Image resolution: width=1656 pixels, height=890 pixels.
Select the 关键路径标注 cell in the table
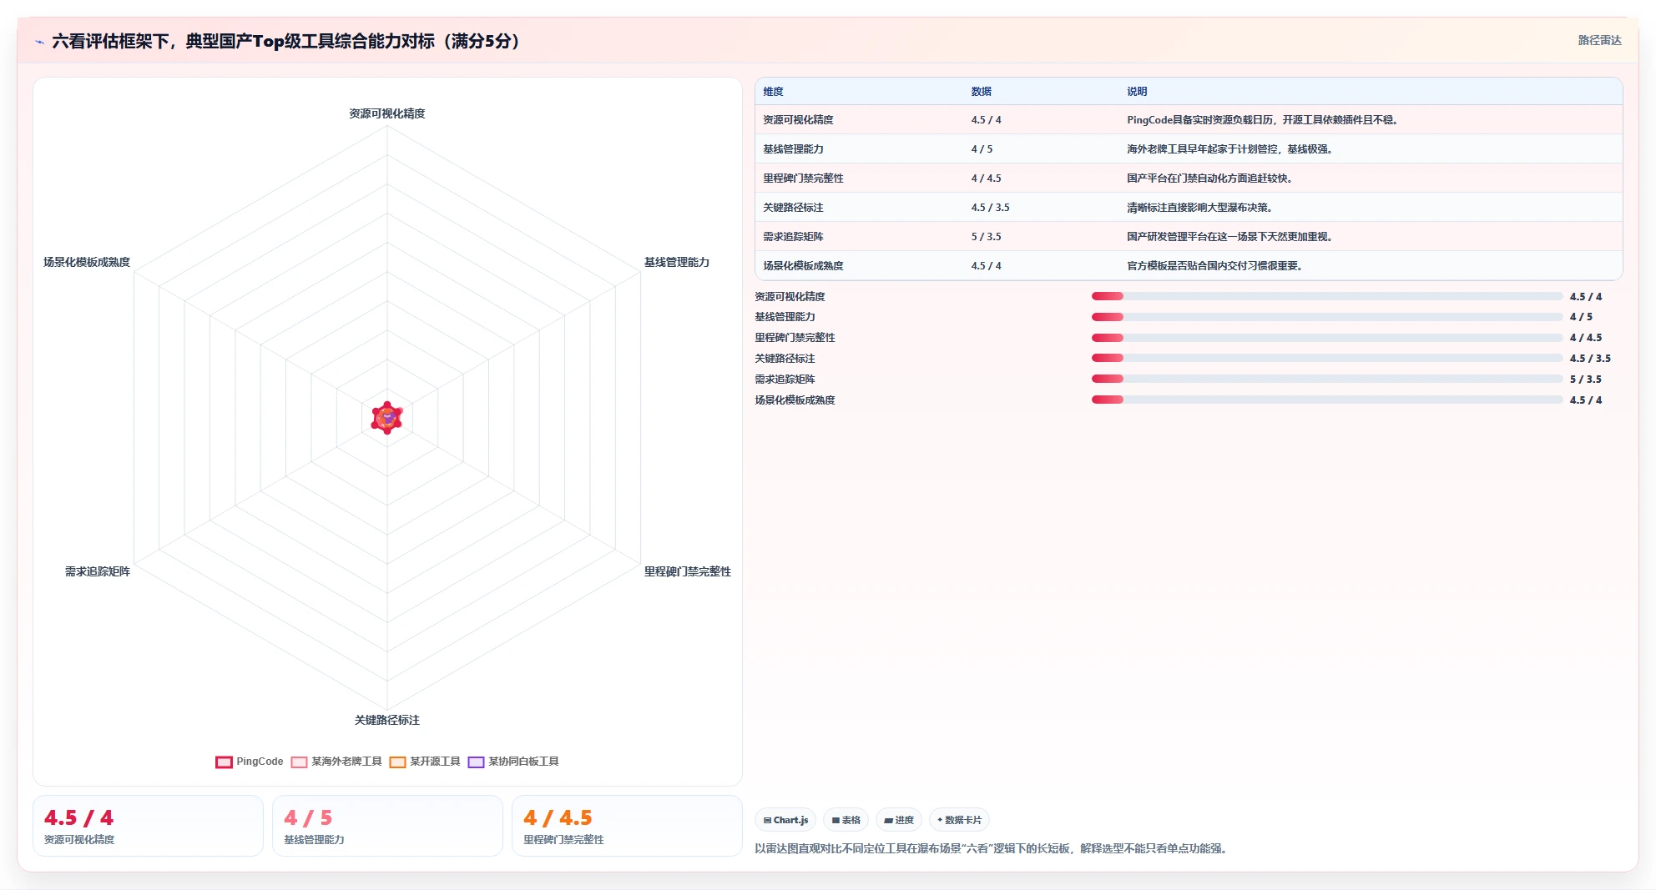click(x=793, y=208)
